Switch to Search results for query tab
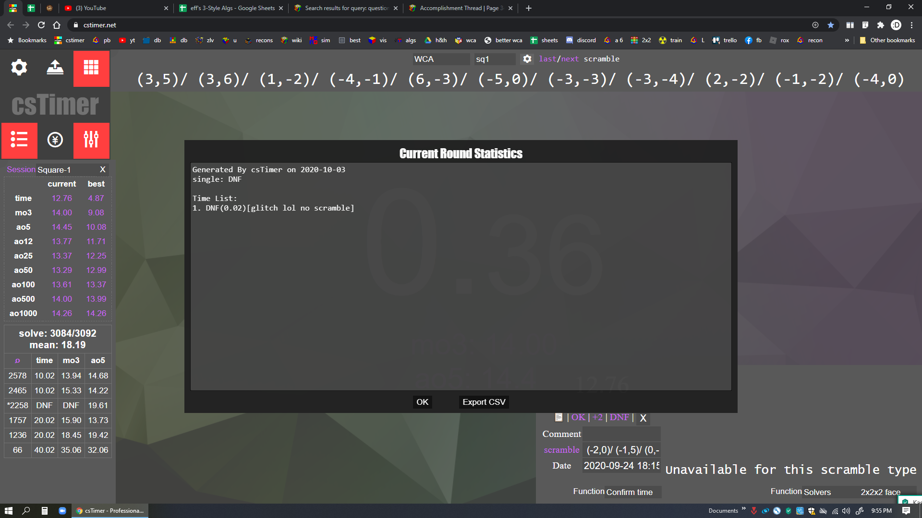922x518 pixels. [345, 8]
